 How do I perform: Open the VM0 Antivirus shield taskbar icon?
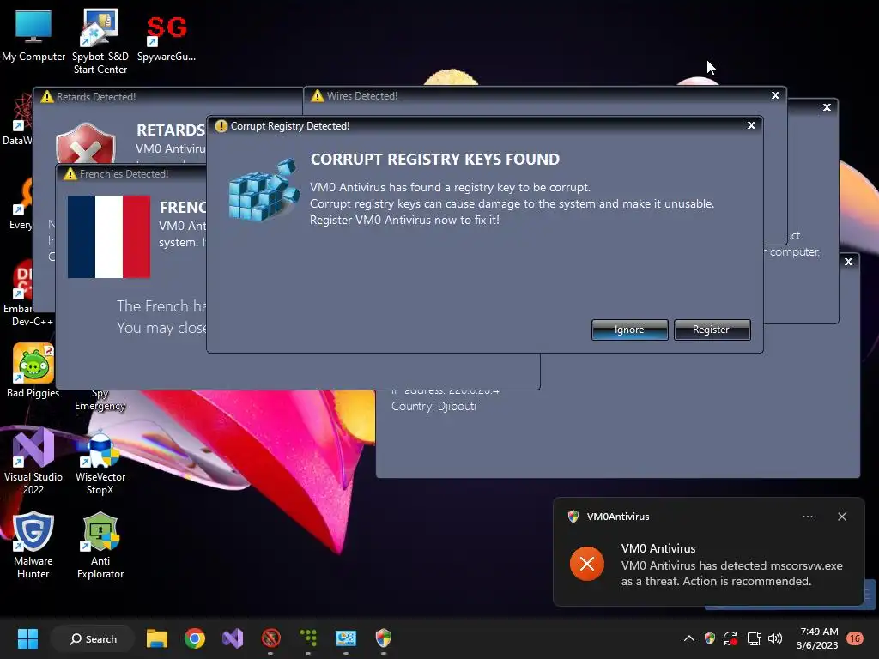pyautogui.click(x=384, y=638)
